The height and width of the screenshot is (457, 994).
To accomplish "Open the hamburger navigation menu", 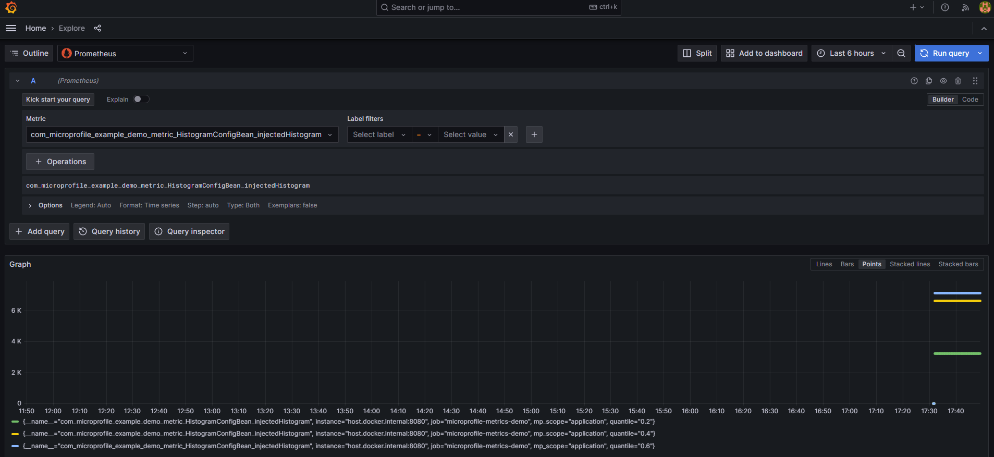I will click(x=11, y=28).
